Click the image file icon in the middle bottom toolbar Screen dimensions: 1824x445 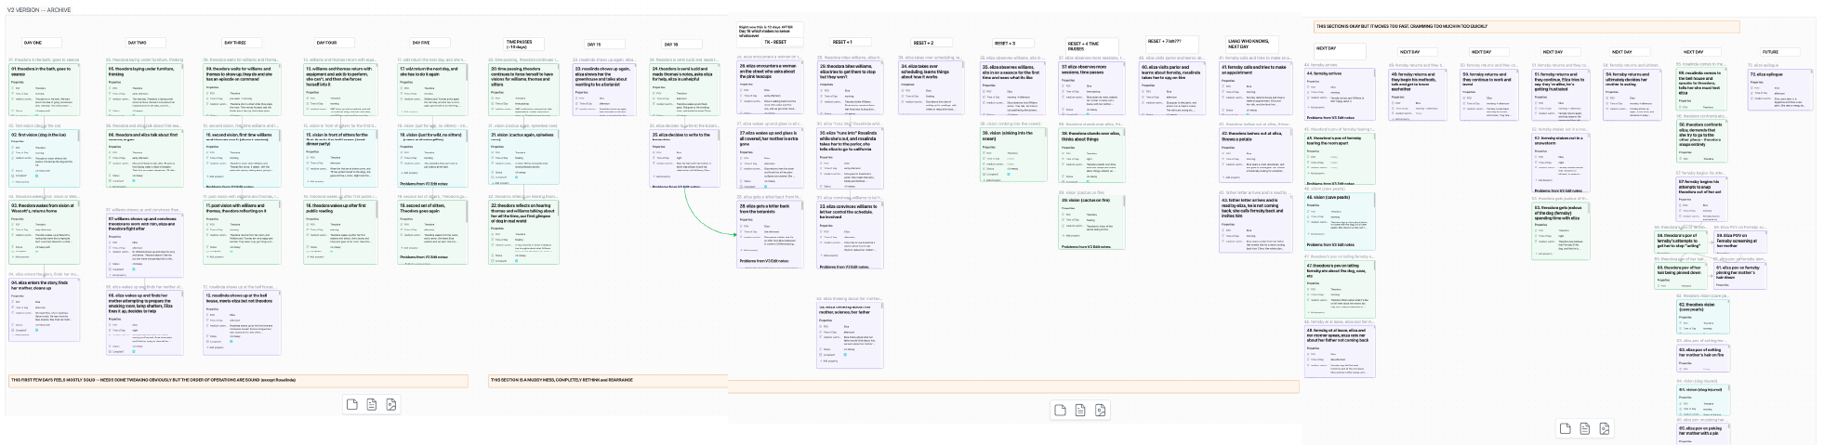pyautogui.click(x=1100, y=410)
